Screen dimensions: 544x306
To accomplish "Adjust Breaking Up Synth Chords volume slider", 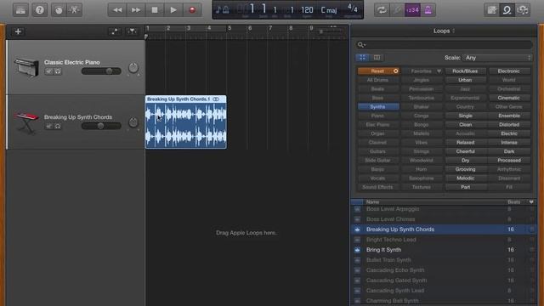I will (101, 126).
